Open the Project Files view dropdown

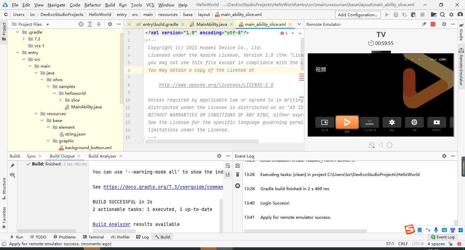[48, 24]
